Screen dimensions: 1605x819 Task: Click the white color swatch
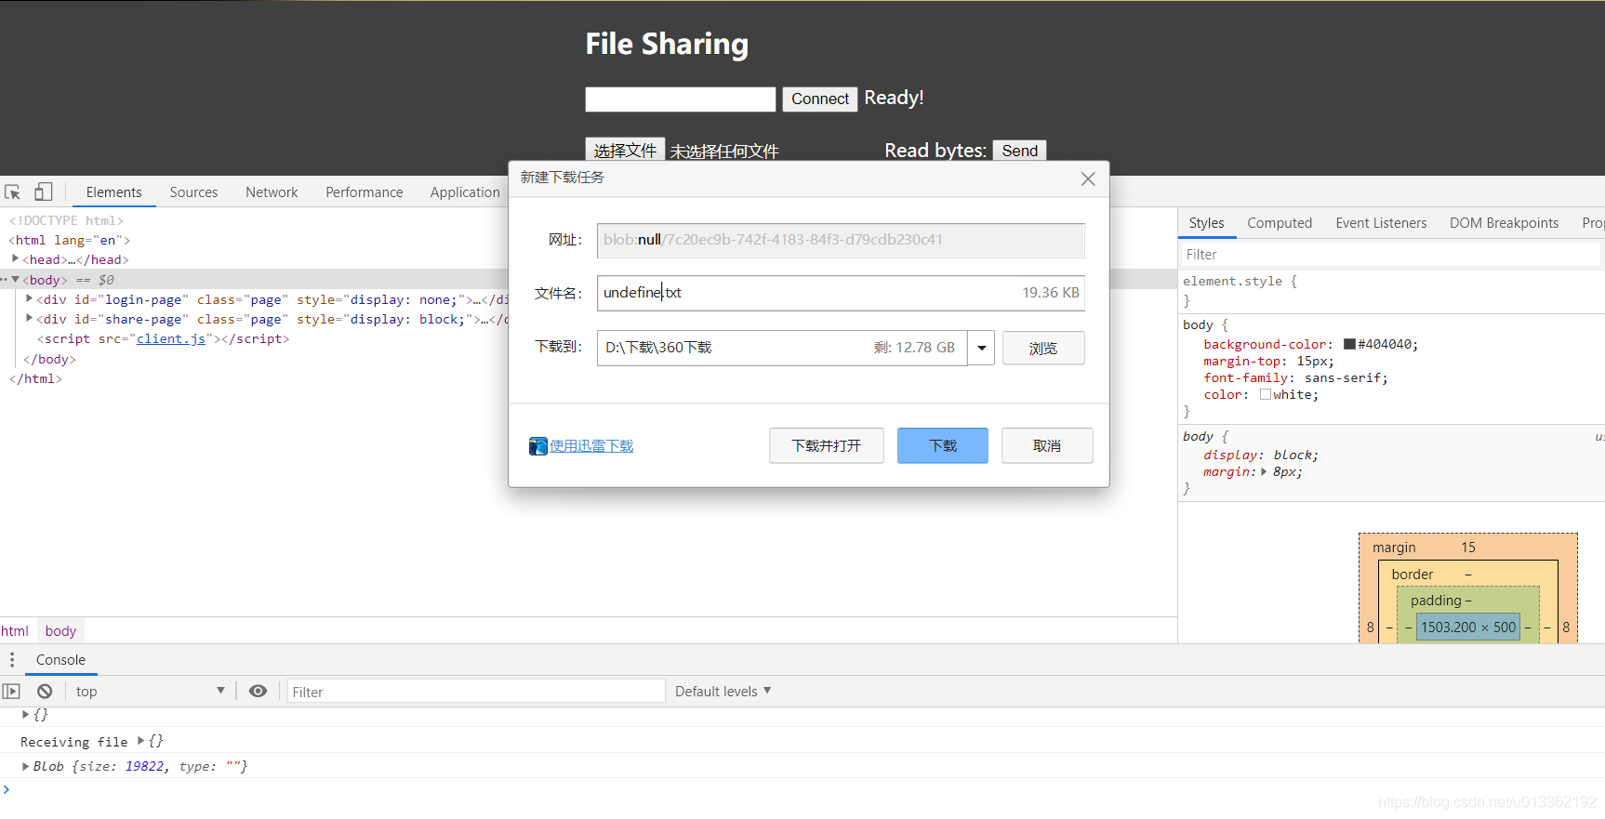1266,394
